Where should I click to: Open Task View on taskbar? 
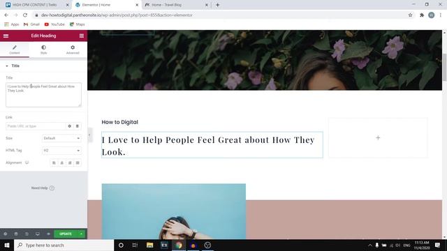tap(135, 245)
